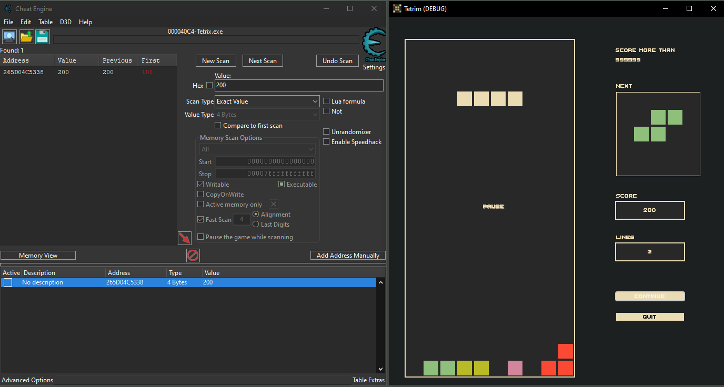The image size is (724, 387).
Task: Open the Scan Type dropdown
Action: pos(267,101)
